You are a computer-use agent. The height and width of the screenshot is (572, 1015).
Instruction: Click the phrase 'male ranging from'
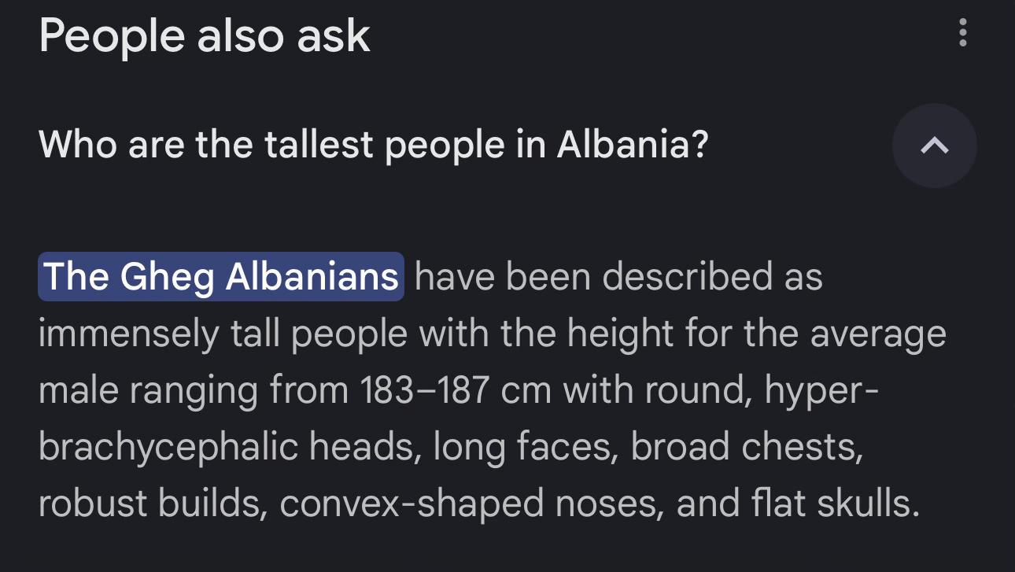pyautogui.click(x=194, y=390)
